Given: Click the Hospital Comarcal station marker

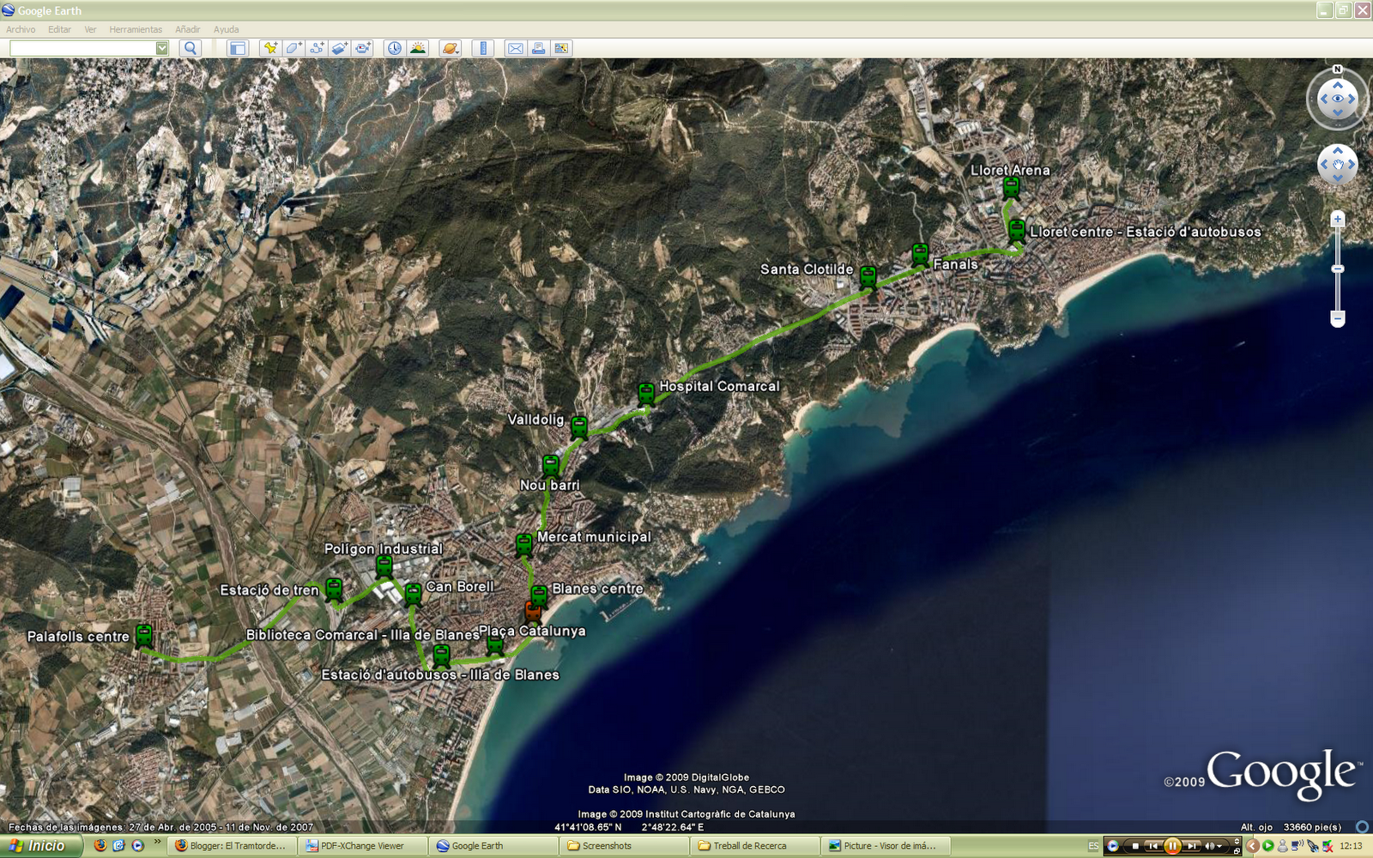Looking at the screenshot, I should [x=646, y=394].
